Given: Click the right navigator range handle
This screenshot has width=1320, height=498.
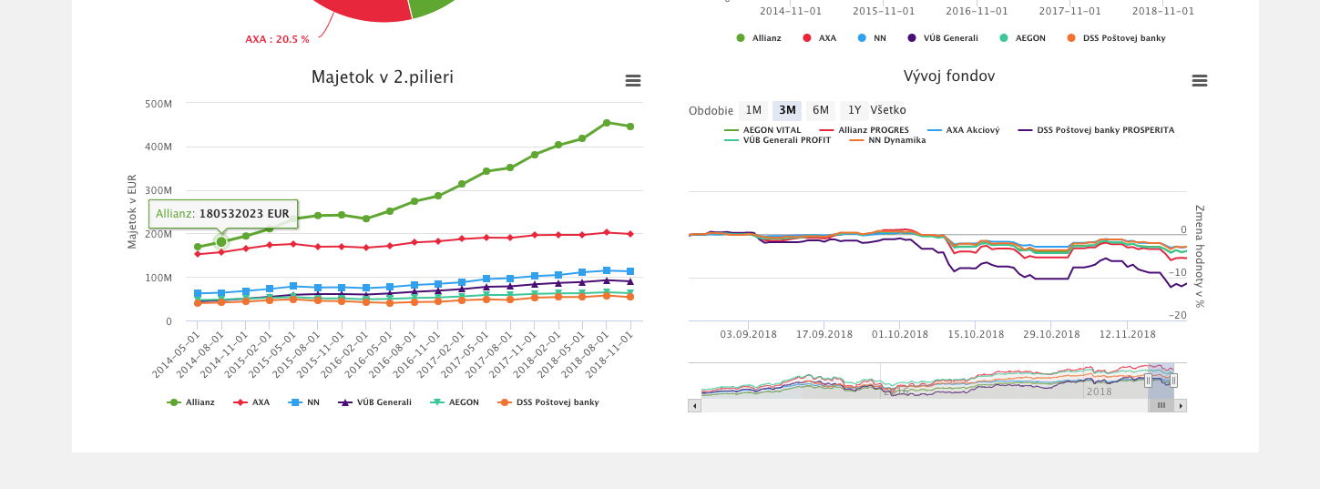Looking at the screenshot, I should coord(1173,381).
